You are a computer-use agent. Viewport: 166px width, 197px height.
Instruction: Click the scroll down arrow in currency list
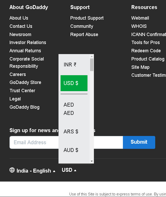pos(92,161)
